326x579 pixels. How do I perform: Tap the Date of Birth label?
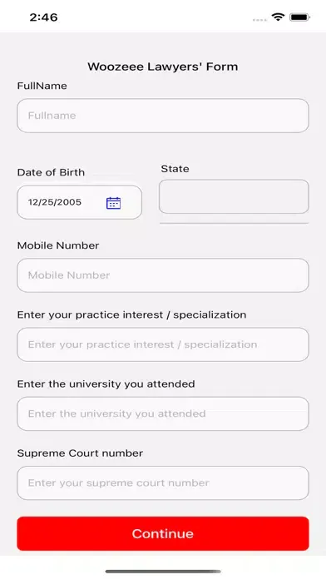click(x=51, y=172)
